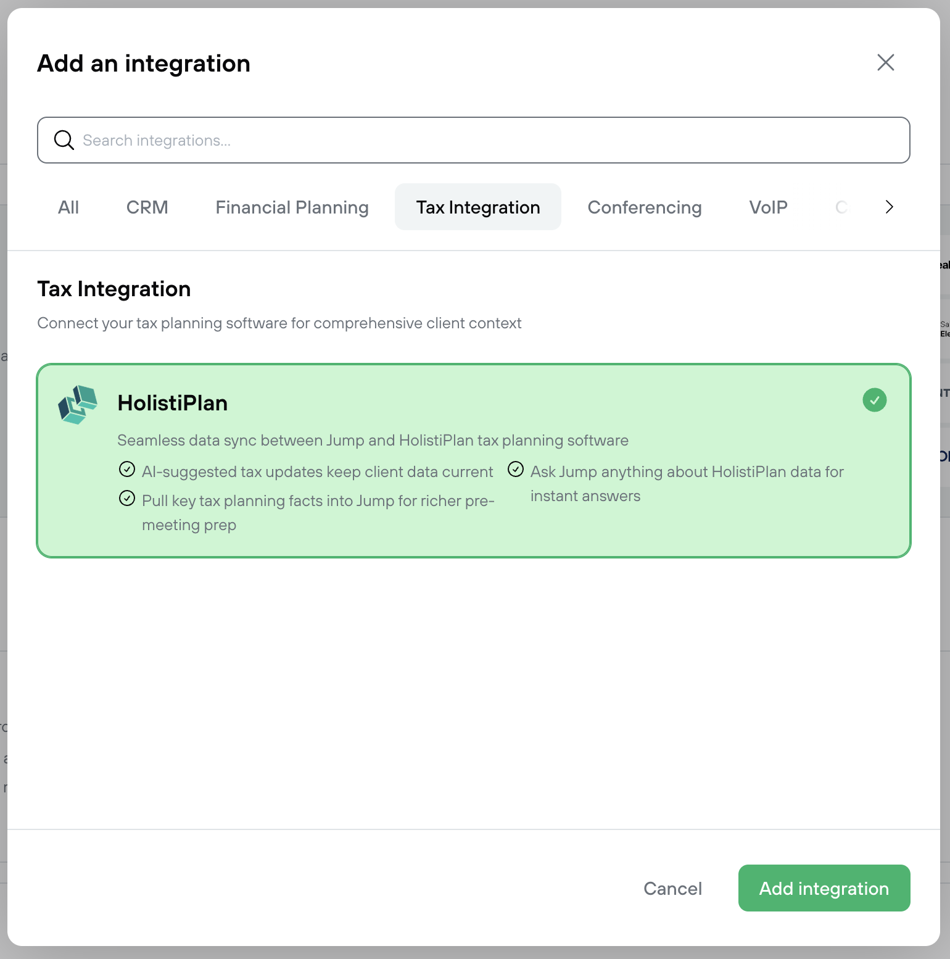Image resolution: width=950 pixels, height=959 pixels.
Task: Close the Add an integration dialog
Action: tap(885, 62)
